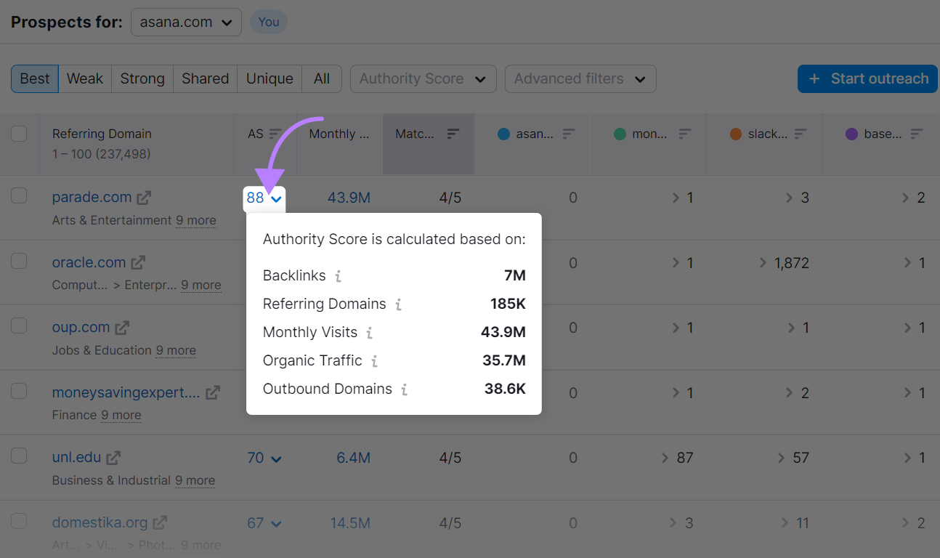
Task: Open the Advanced filters dropdown
Action: point(580,78)
